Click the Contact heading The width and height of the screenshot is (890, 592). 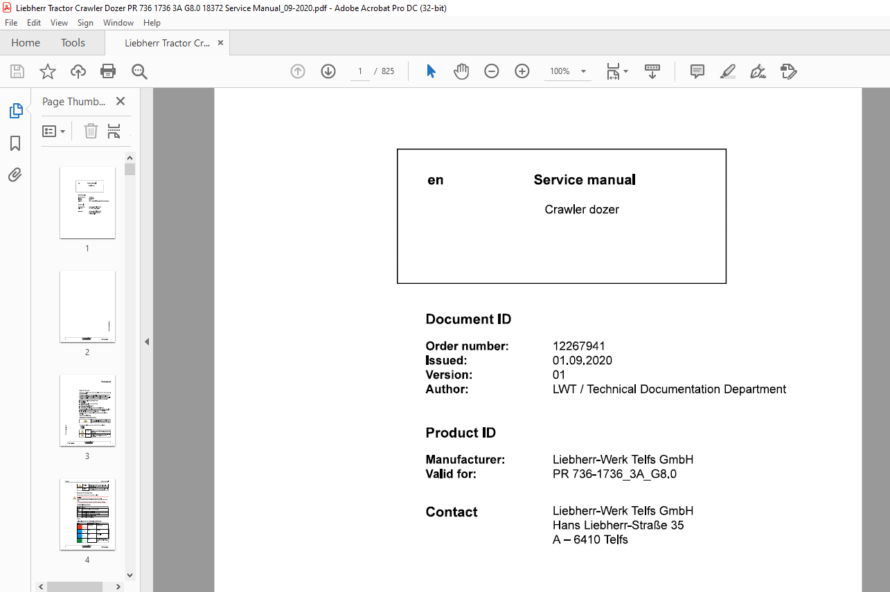click(452, 512)
